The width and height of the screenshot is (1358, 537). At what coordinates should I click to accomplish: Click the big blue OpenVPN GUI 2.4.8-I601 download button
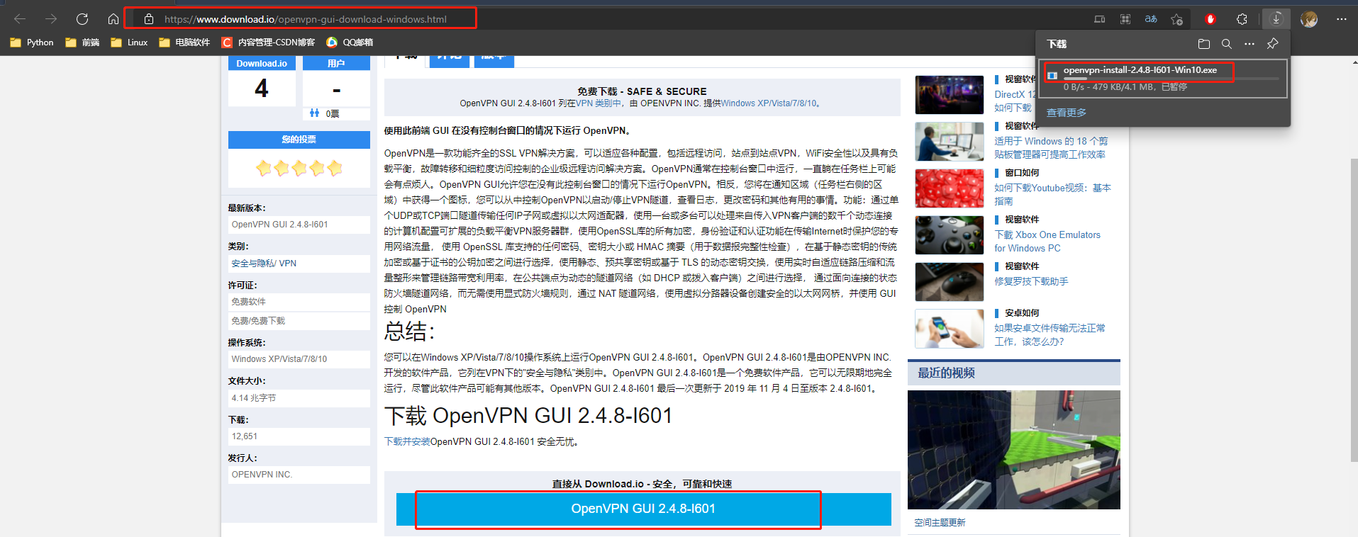(x=643, y=509)
